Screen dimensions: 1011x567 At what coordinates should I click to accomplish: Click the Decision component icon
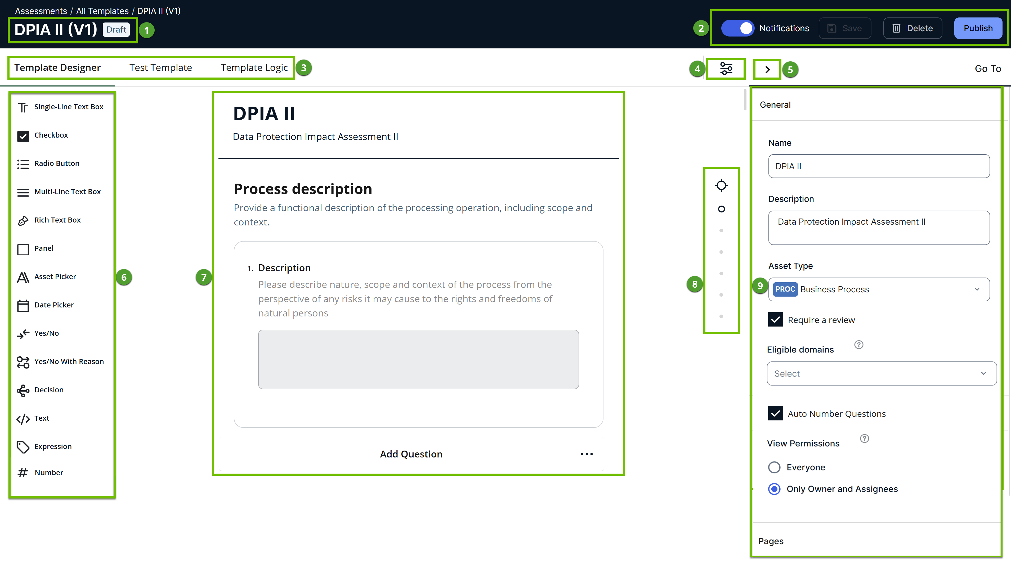tap(23, 390)
